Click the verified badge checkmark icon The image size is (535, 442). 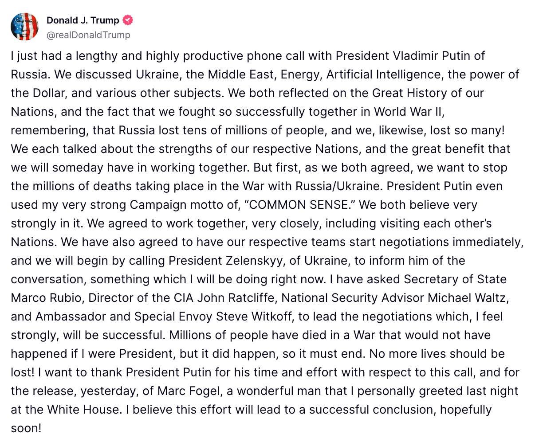pos(128,20)
